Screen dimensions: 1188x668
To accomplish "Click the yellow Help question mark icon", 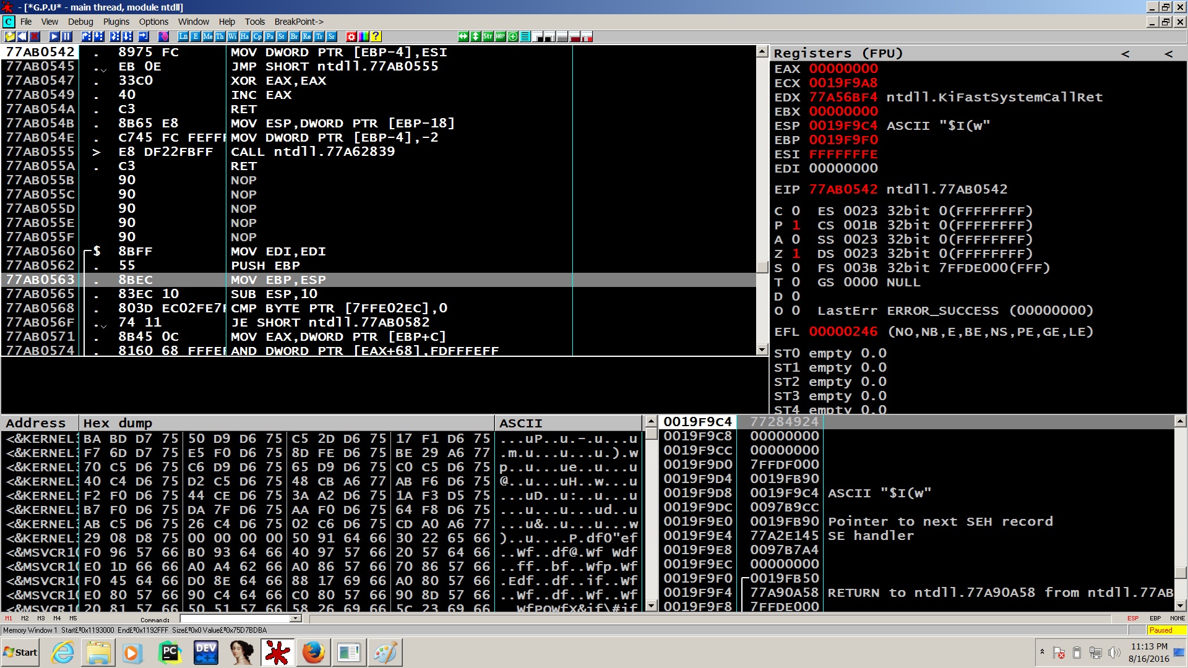I will point(376,37).
